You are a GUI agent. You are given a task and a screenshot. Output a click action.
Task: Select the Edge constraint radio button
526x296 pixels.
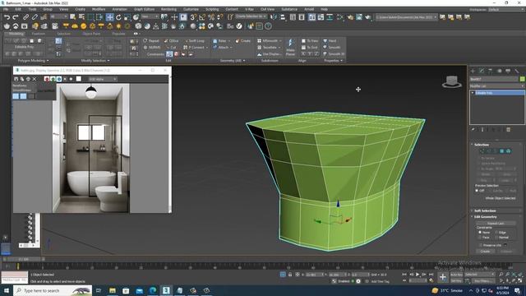pyautogui.click(x=496, y=232)
